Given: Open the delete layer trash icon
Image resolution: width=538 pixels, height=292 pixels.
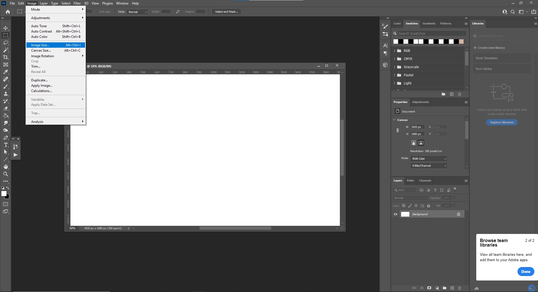Looking at the screenshot, I should click(x=459, y=288).
